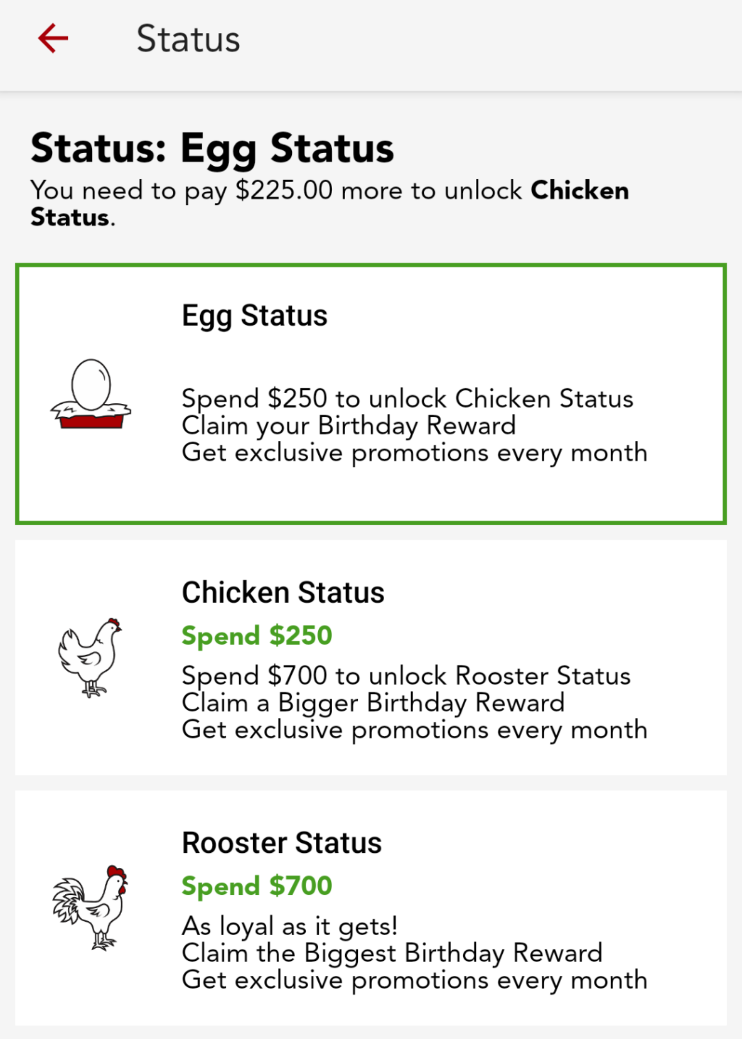The height and width of the screenshot is (1039, 742).
Task: Tap 'Claim the Biggest Birthday Reward'
Action: (392, 953)
